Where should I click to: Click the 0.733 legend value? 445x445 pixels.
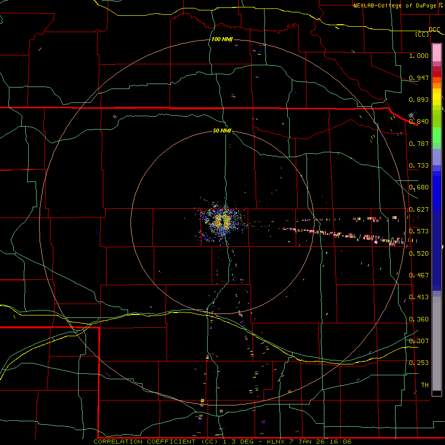point(419,166)
